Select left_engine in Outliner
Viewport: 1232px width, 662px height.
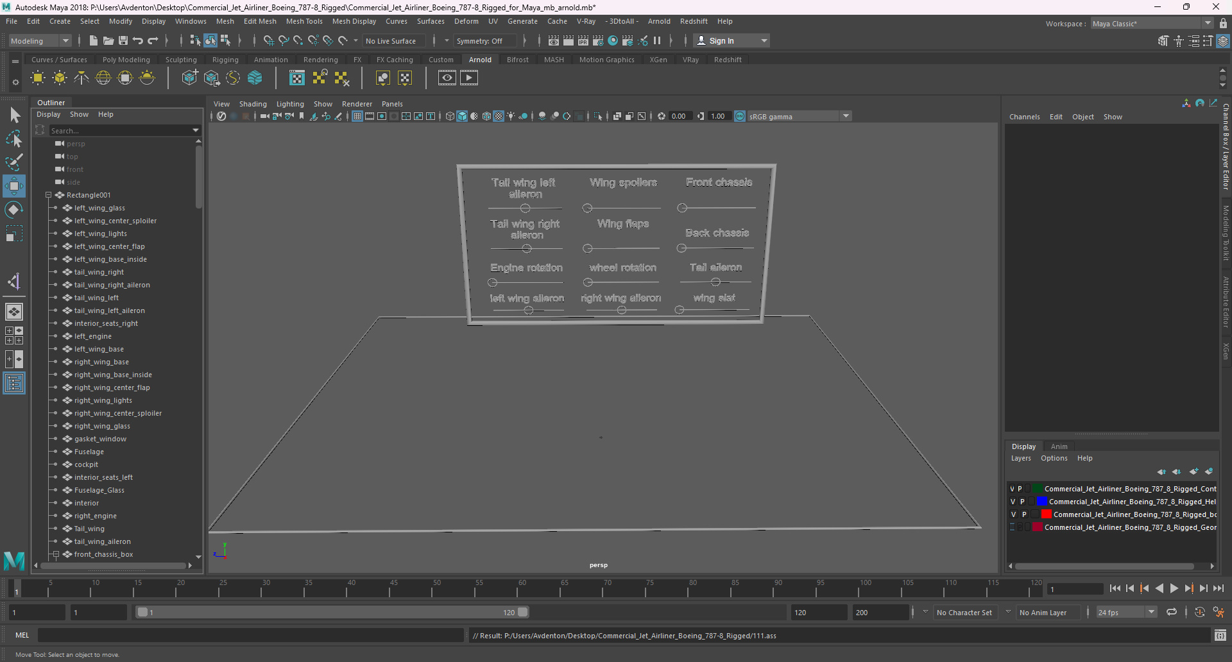tap(93, 336)
